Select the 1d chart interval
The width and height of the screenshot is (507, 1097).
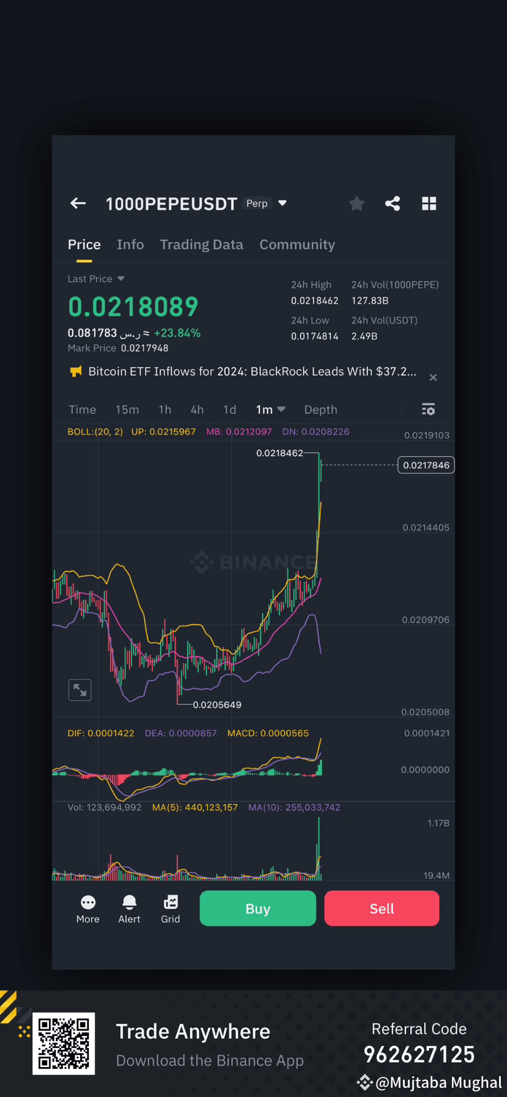point(230,410)
